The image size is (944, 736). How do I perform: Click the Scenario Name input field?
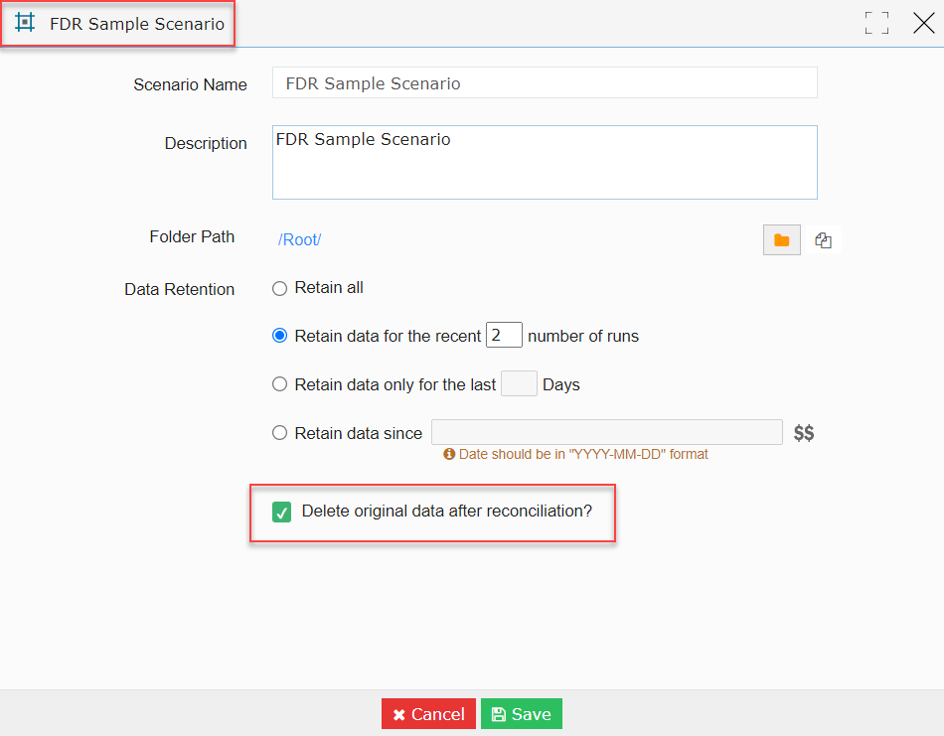click(545, 82)
